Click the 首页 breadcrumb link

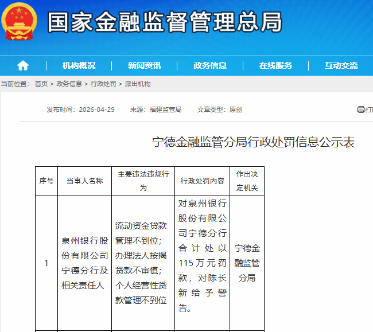point(41,84)
